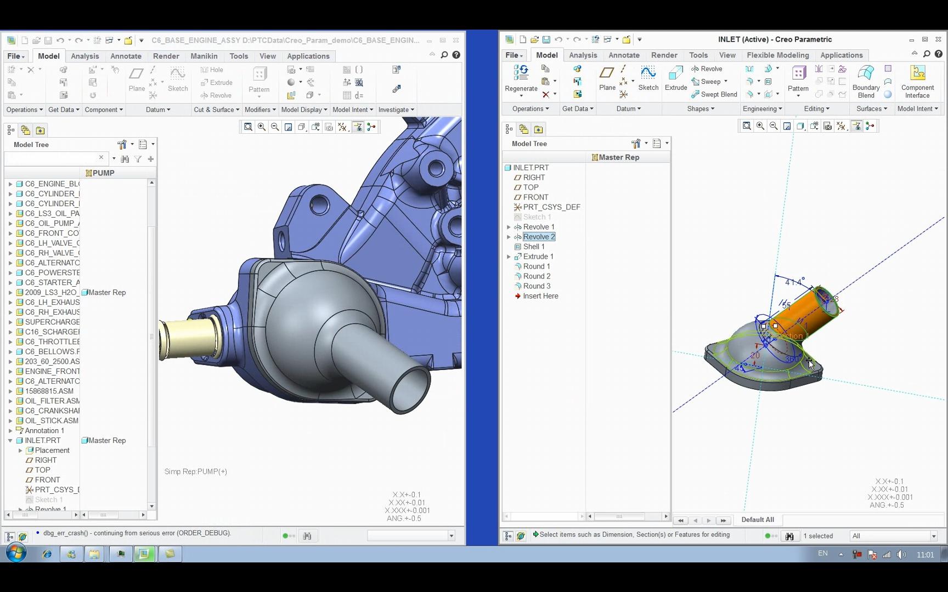The image size is (948, 592).
Task: Toggle datum display filters in INLET graphics toolbar
Action: pyautogui.click(x=842, y=126)
